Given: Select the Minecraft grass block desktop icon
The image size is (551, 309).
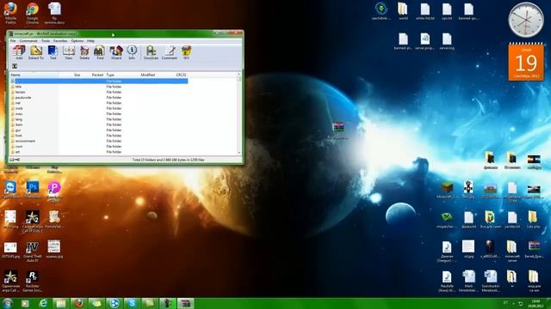Looking at the screenshot, I should tap(447, 190).
